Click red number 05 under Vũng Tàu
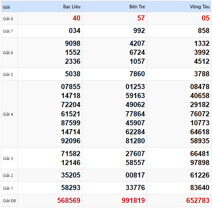 [205, 18]
